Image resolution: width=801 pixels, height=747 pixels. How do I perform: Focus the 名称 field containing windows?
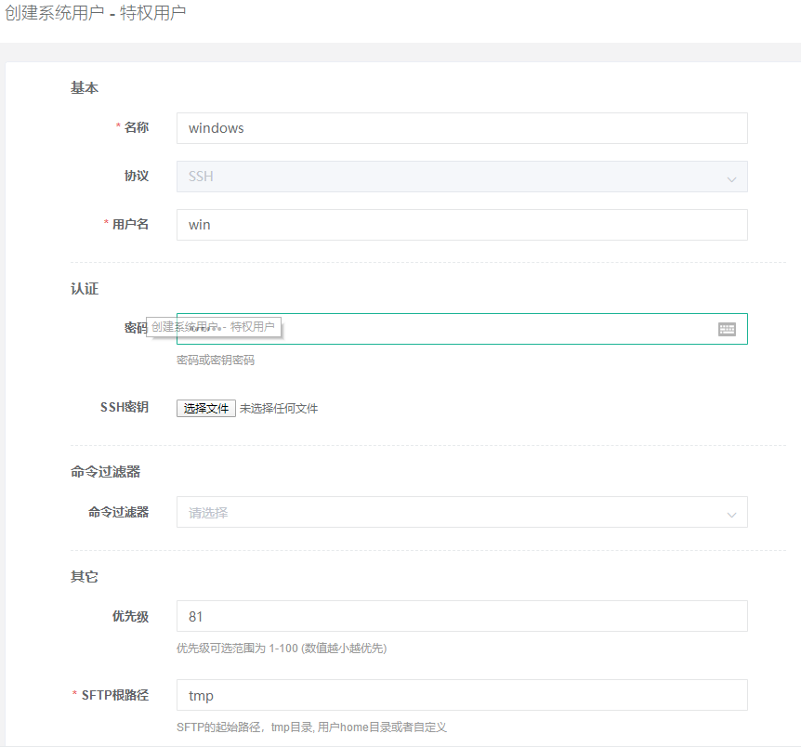(x=462, y=128)
